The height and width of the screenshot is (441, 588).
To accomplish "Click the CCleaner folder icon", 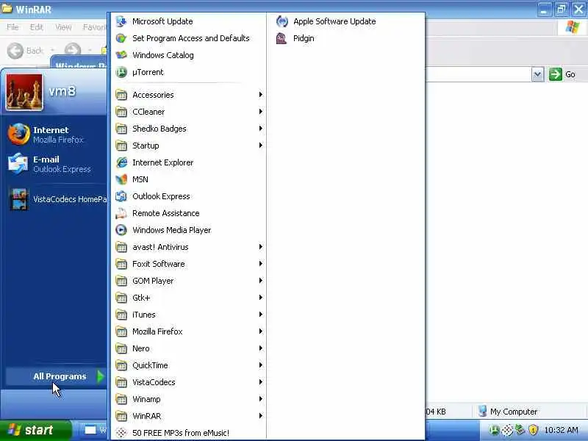I will 121,112.
